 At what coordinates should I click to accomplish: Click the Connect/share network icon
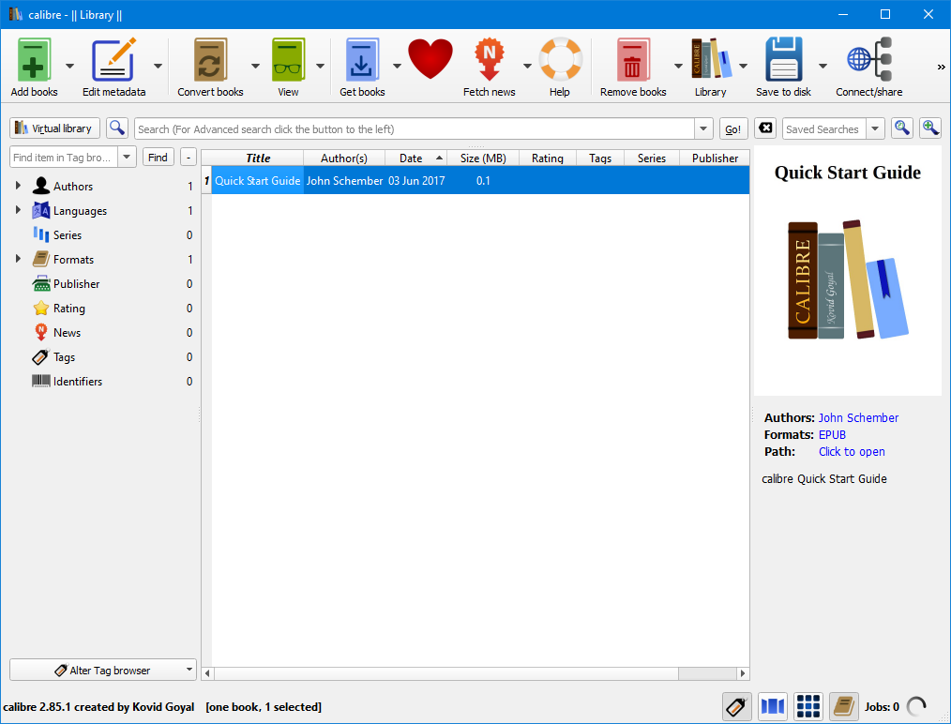click(869, 59)
